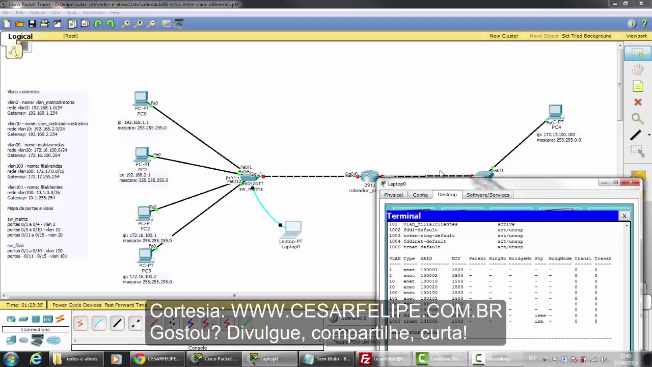Click the Windows Start button

(10, 359)
